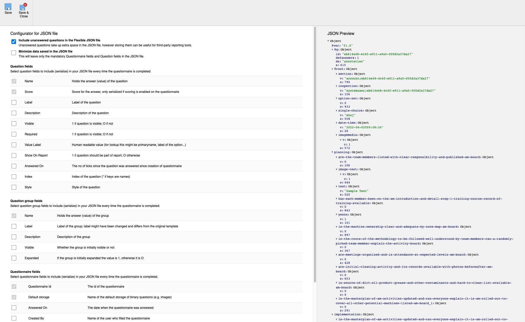Collapse the @root object node

pyautogui.click(x=332, y=69)
